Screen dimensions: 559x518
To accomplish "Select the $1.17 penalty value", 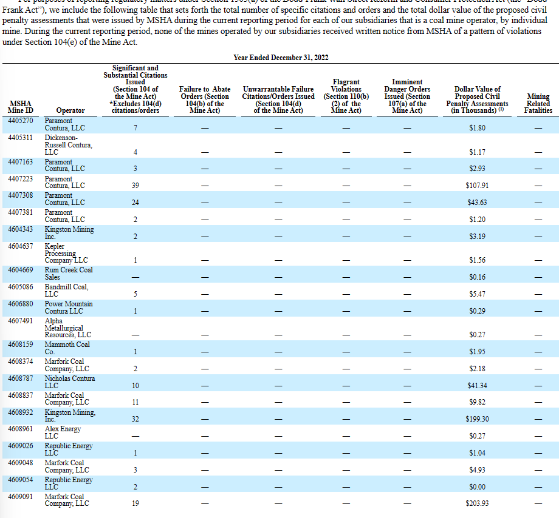I will pyautogui.click(x=477, y=152).
